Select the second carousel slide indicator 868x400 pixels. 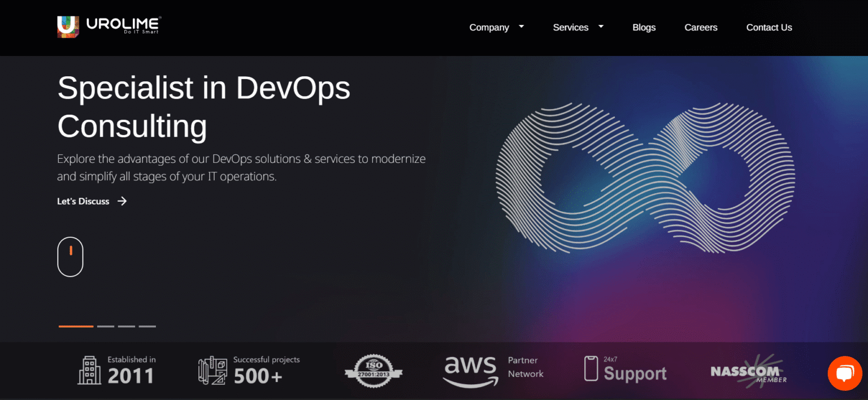[x=105, y=326]
